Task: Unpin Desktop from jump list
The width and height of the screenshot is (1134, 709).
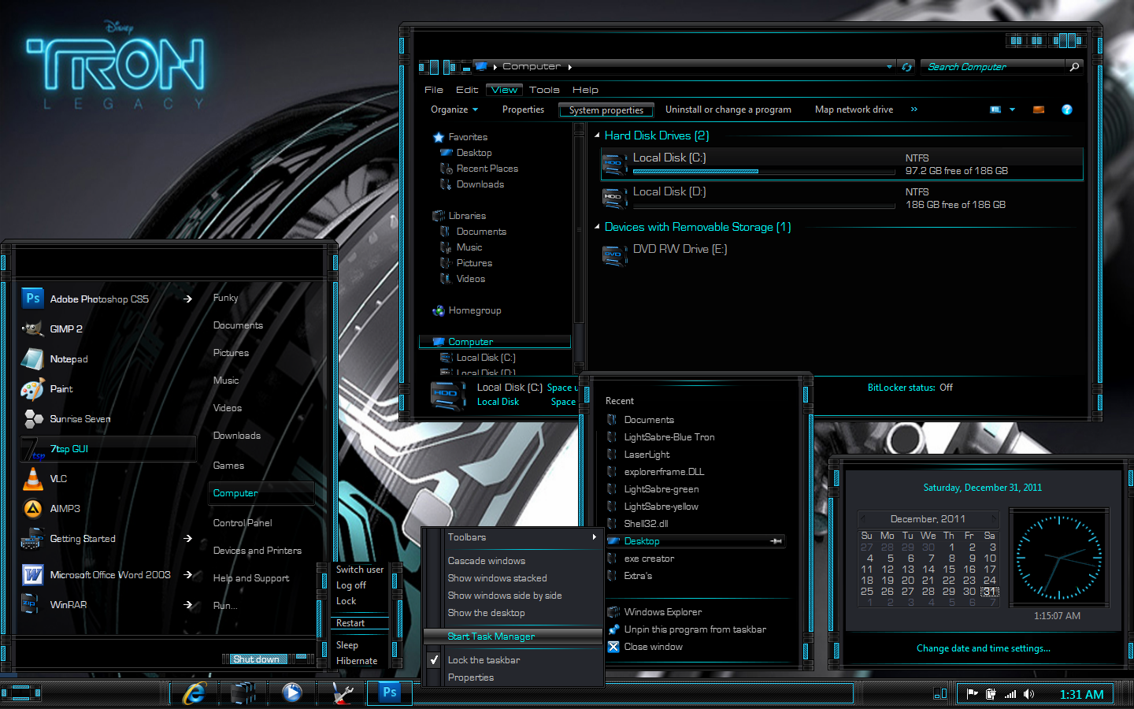Action: click(x=776, y=541)
